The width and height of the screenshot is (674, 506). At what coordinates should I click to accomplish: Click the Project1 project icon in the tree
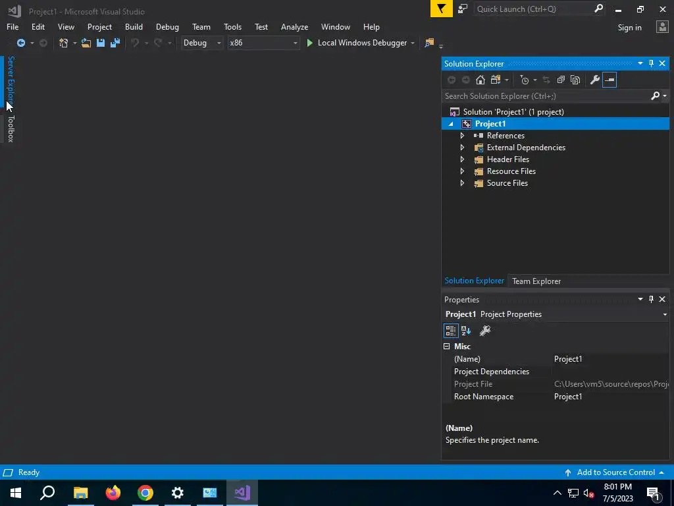467,124
